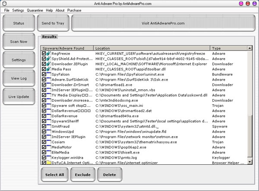Open the File menu
This screenshot has width=259, height=191.
6,10
